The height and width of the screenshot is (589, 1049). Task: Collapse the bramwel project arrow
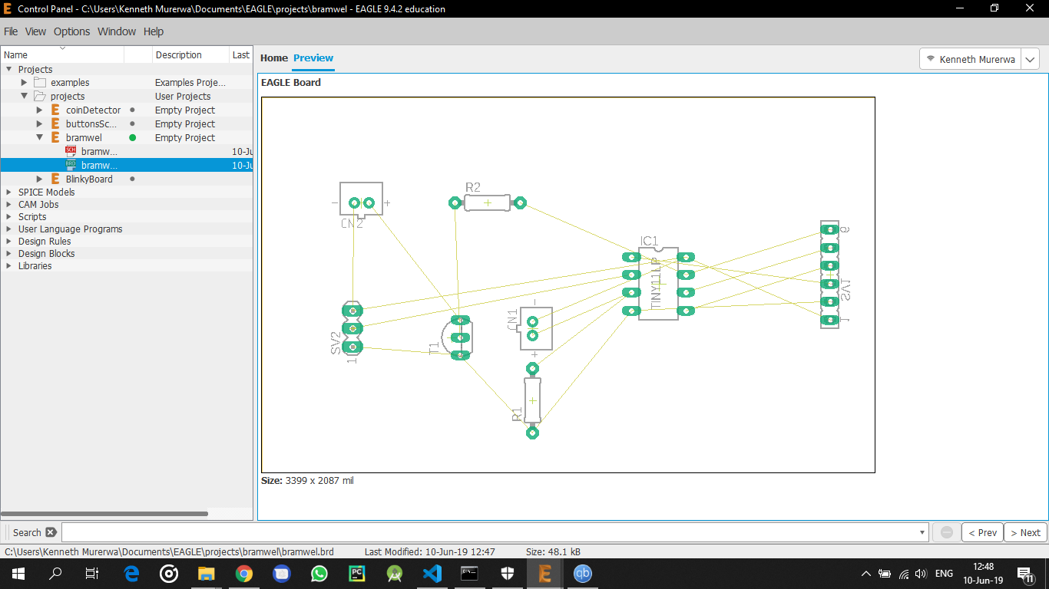(39, 137)
